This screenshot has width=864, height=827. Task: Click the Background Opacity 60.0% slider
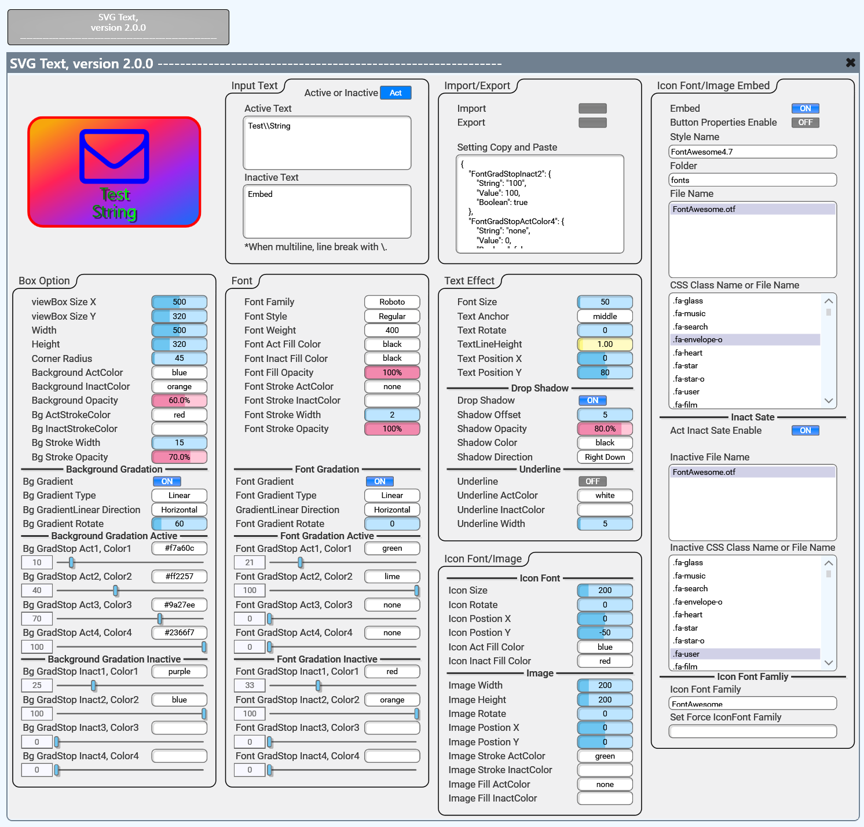180,400
